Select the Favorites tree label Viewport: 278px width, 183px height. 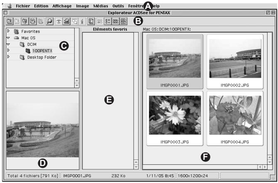click(30, 31)
